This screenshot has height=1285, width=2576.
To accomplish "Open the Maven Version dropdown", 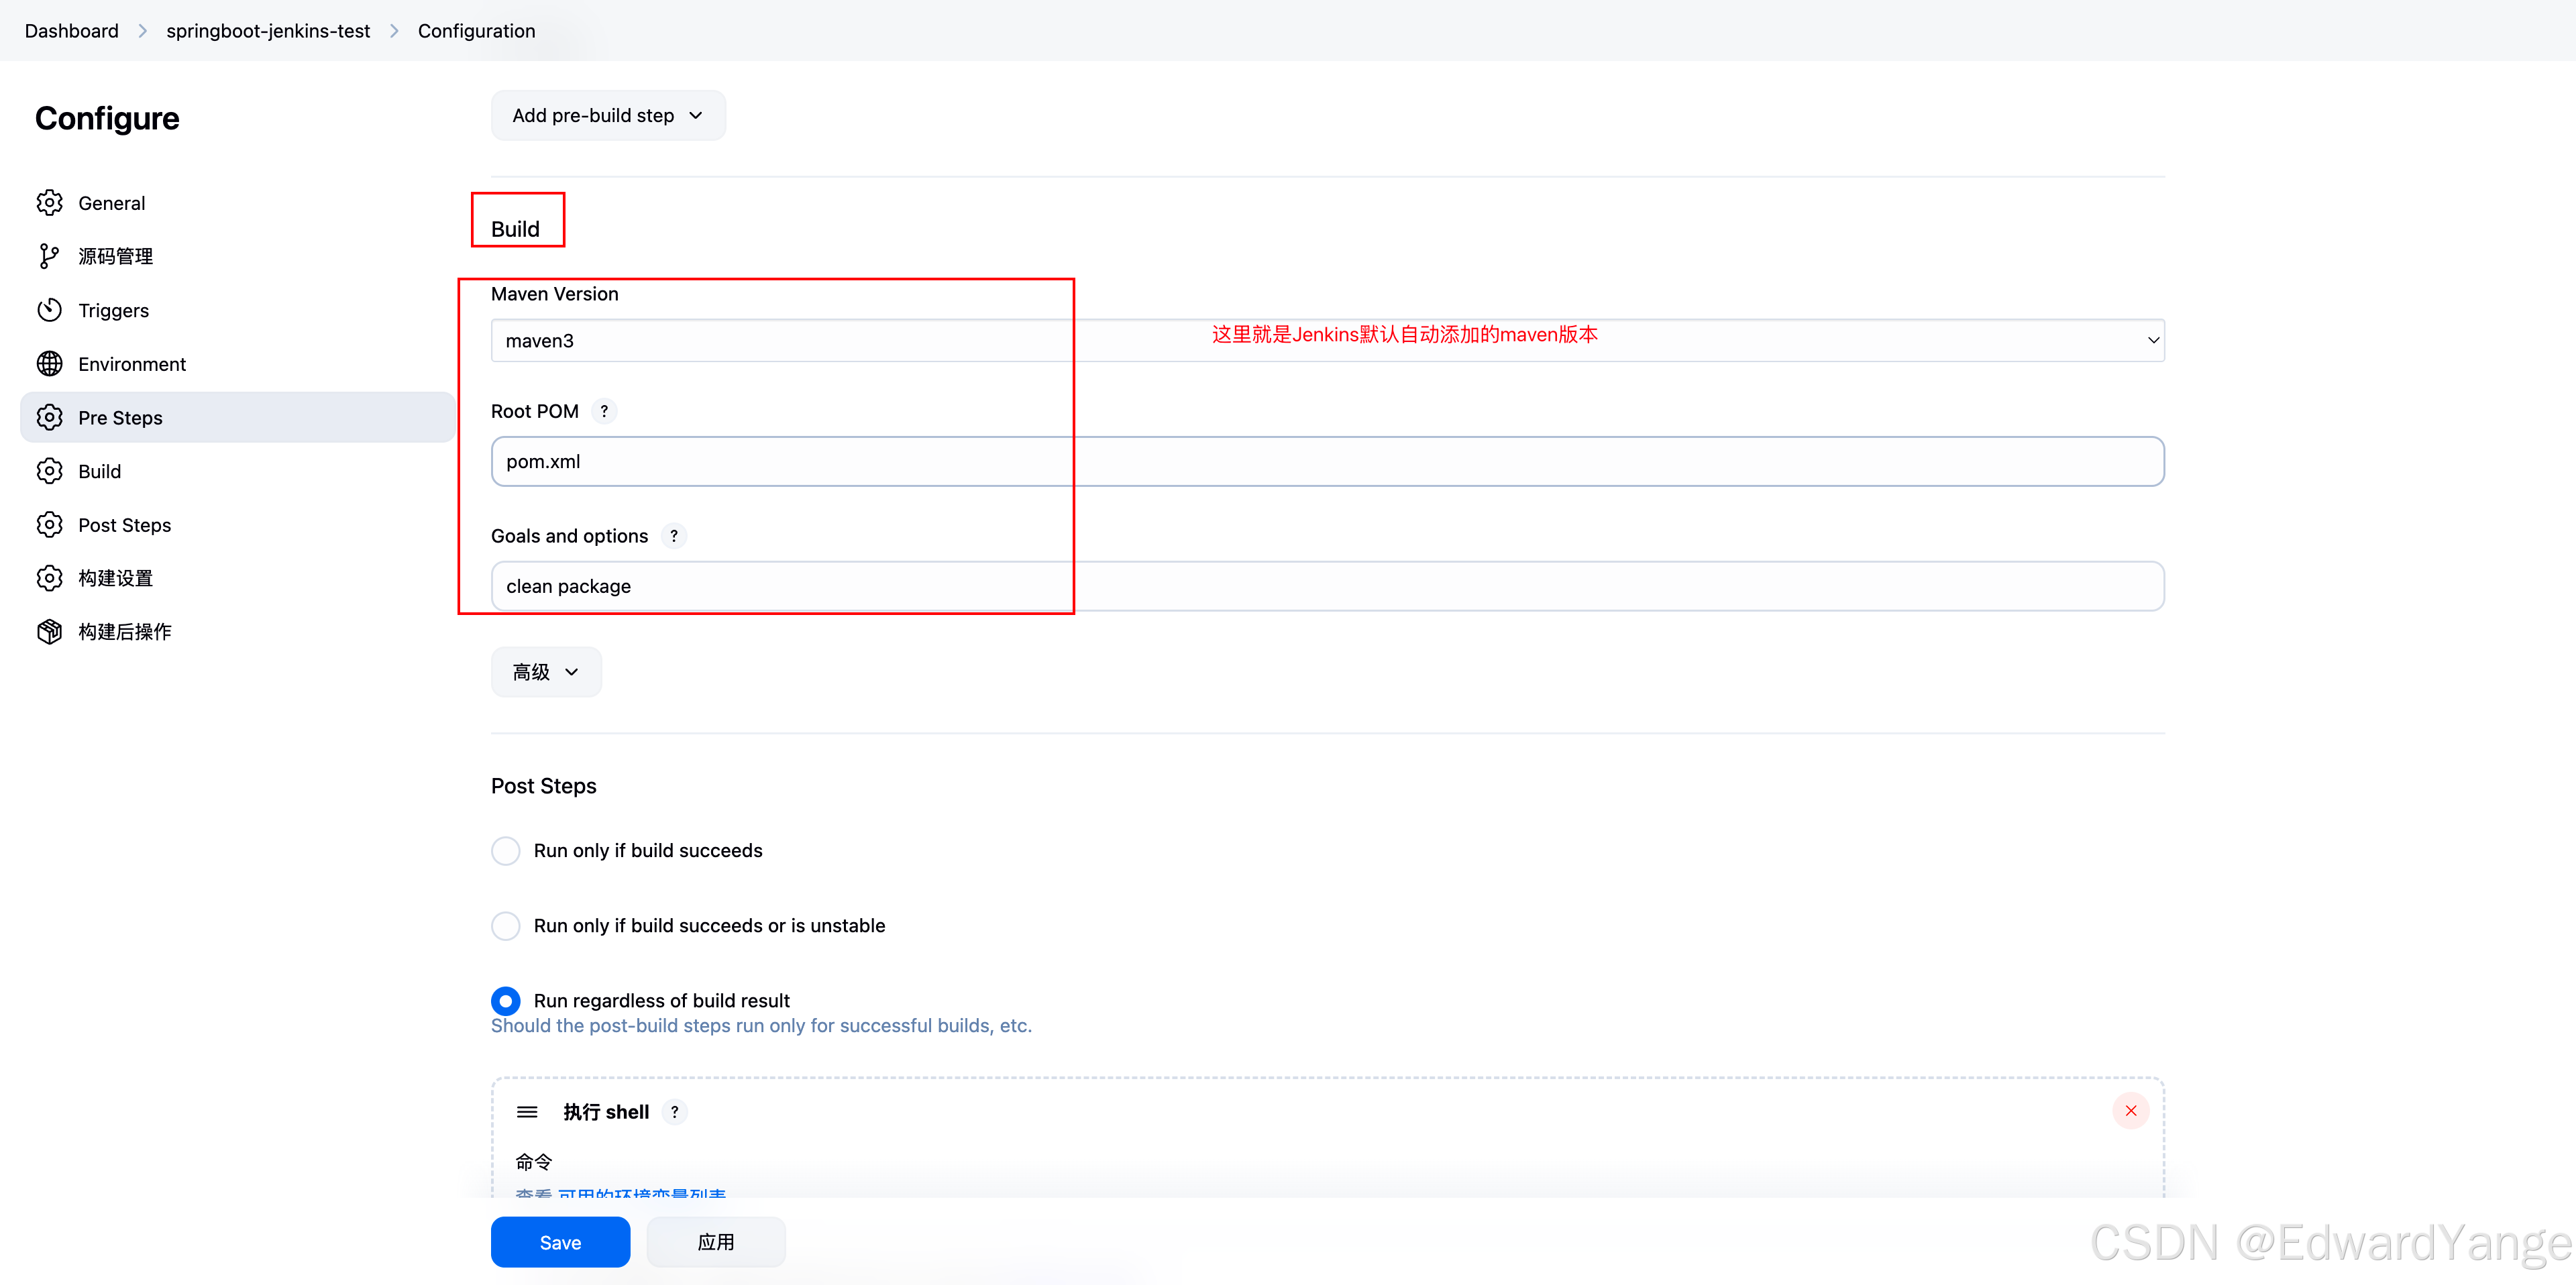I will pos(2152,340).
